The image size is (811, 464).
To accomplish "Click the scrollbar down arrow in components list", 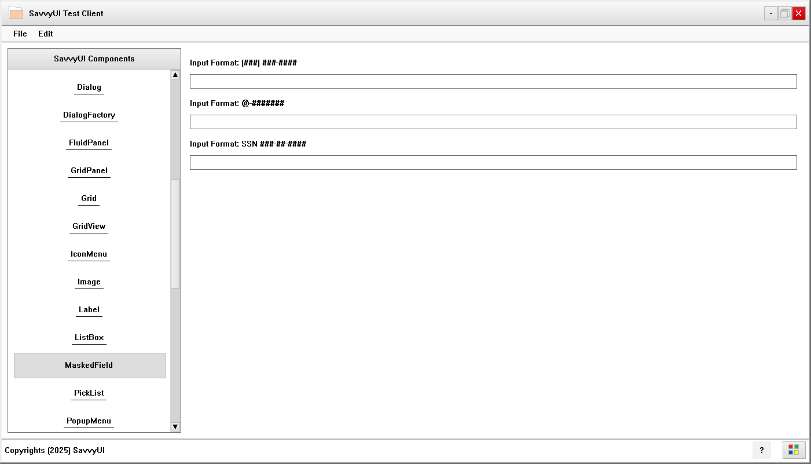I will (x=175, y=426).
